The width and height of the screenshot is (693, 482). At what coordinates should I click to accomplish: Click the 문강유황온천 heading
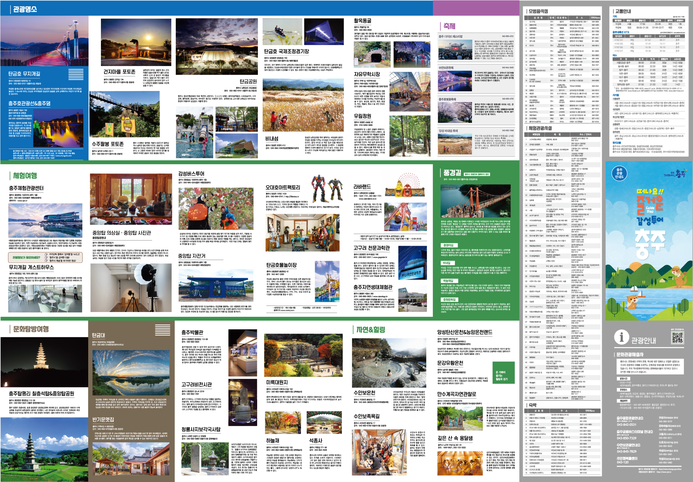click(450, 363)
